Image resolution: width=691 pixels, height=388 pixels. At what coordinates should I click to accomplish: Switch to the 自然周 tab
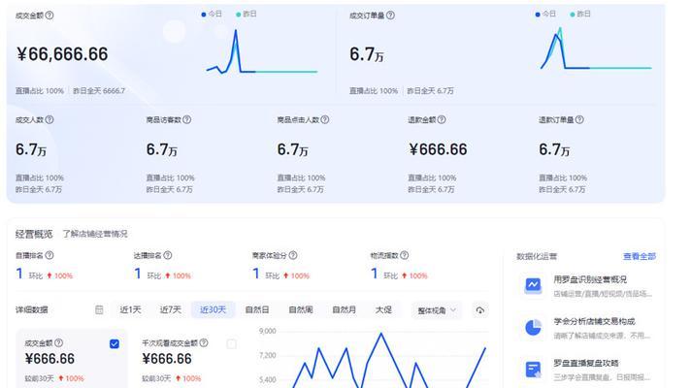point(301,310)
